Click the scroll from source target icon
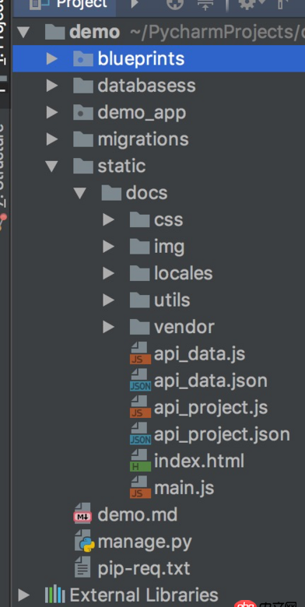The width and height of the screenshot is (305, 607). coord(175,4)
